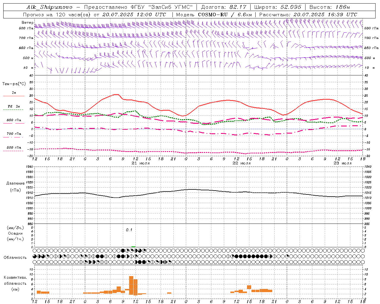Click the (мм/3ч.) precipitation unit label

pos(15,228)
